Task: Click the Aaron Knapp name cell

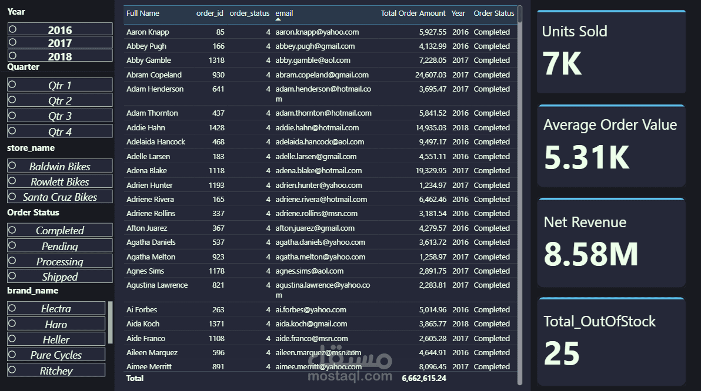Action: click(148, 32)
